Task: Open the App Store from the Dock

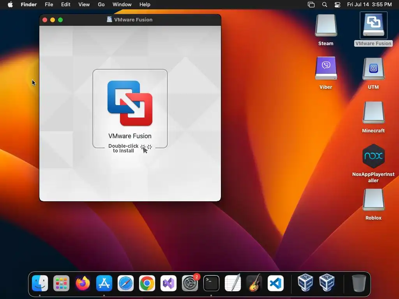Action: coord(104,283)
